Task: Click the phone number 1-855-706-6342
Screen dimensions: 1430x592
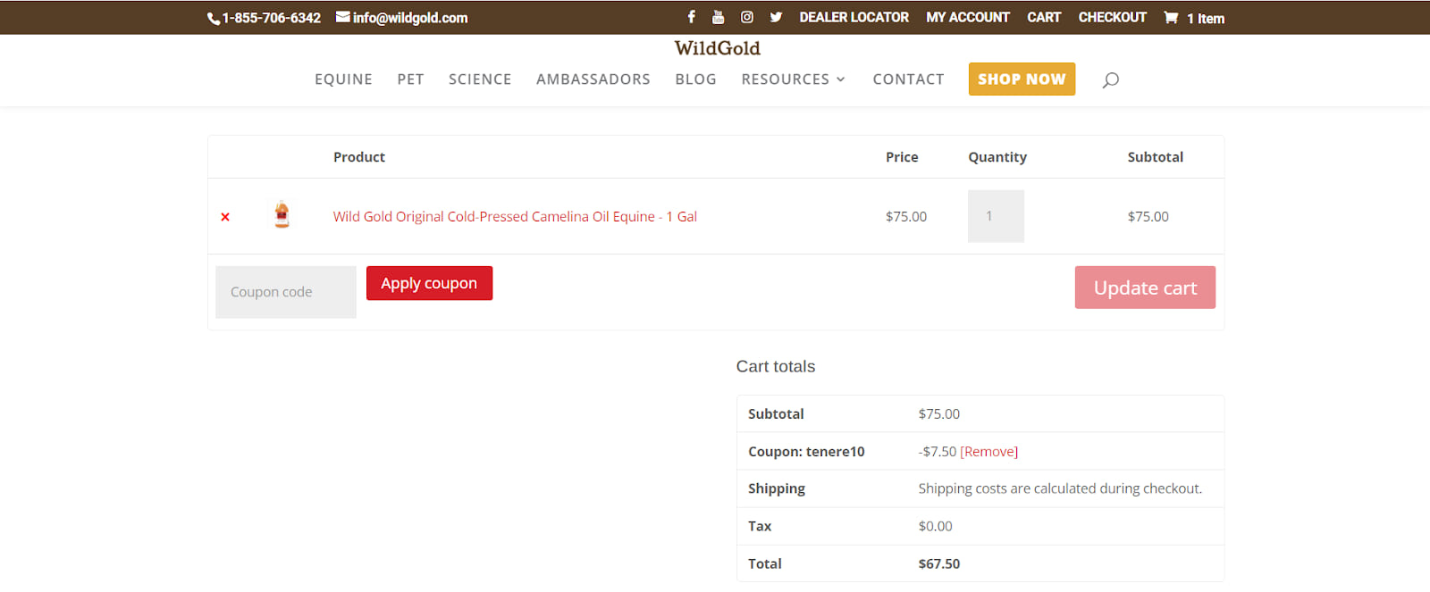Action: 271,18
